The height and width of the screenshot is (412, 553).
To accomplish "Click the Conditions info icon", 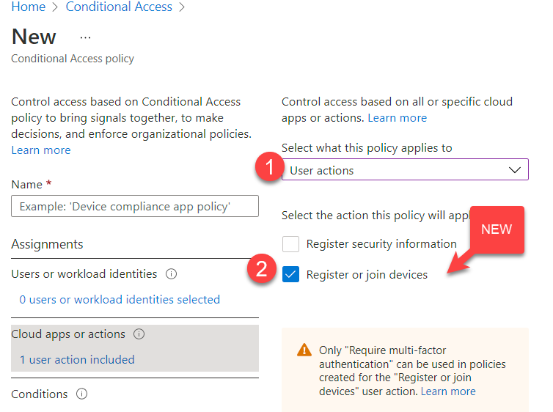I will tap(82, 394).
